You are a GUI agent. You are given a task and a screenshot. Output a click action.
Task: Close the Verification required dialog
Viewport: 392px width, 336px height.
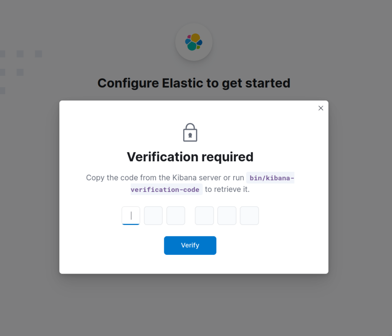coord(321,108)
